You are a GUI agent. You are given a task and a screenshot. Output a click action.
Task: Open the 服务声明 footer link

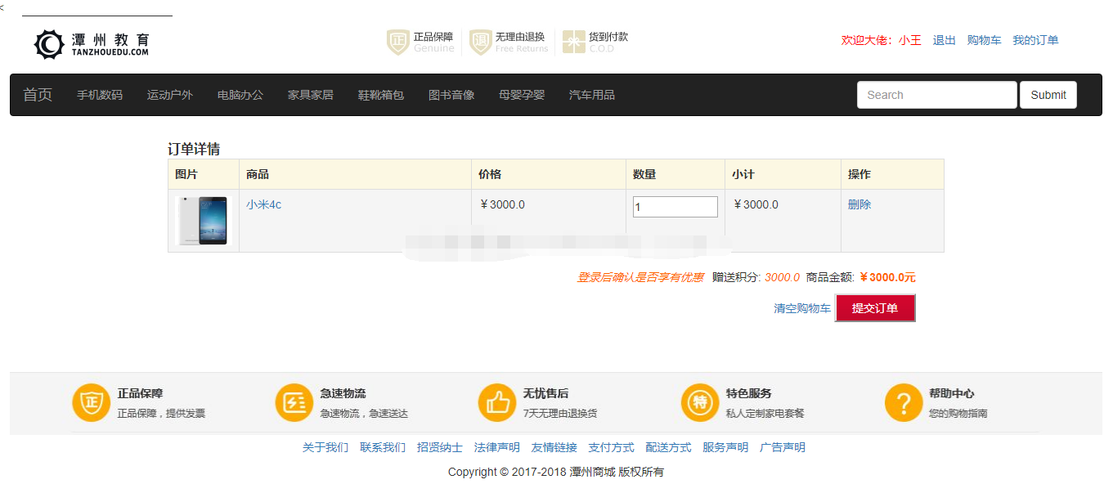point(725,447)
